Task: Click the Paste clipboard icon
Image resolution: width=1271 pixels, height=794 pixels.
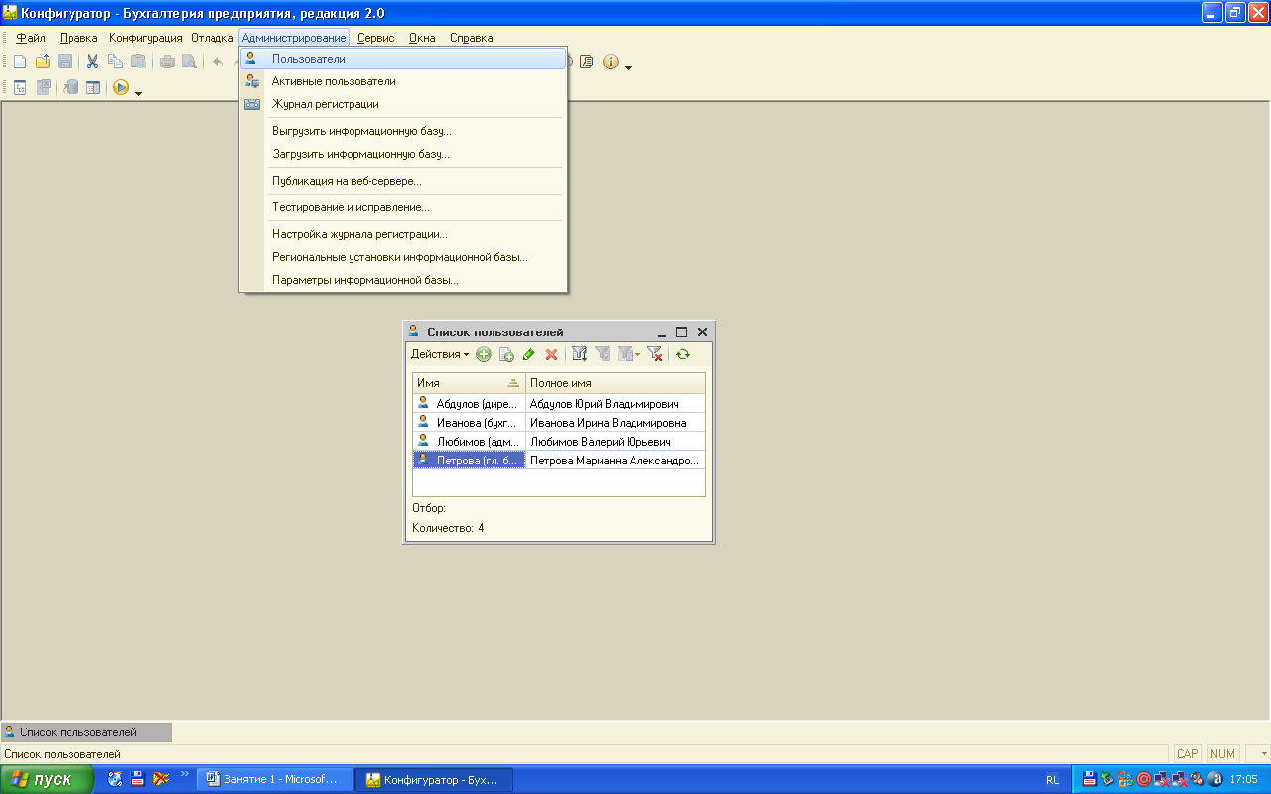Action: click(x=138, y=62)
